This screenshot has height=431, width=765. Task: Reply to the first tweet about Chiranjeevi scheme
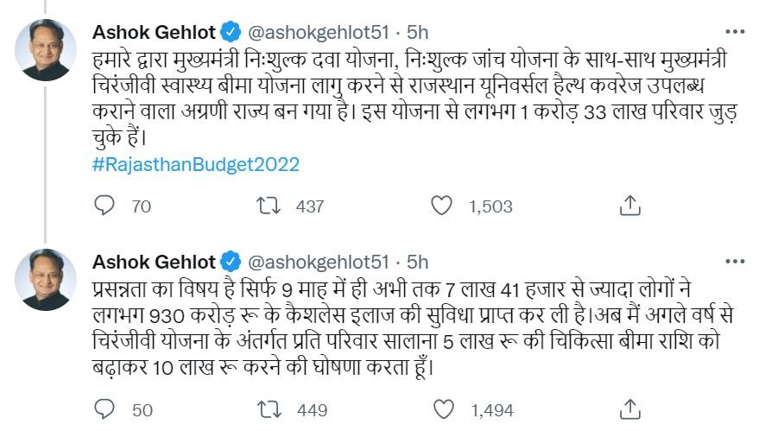104,206
